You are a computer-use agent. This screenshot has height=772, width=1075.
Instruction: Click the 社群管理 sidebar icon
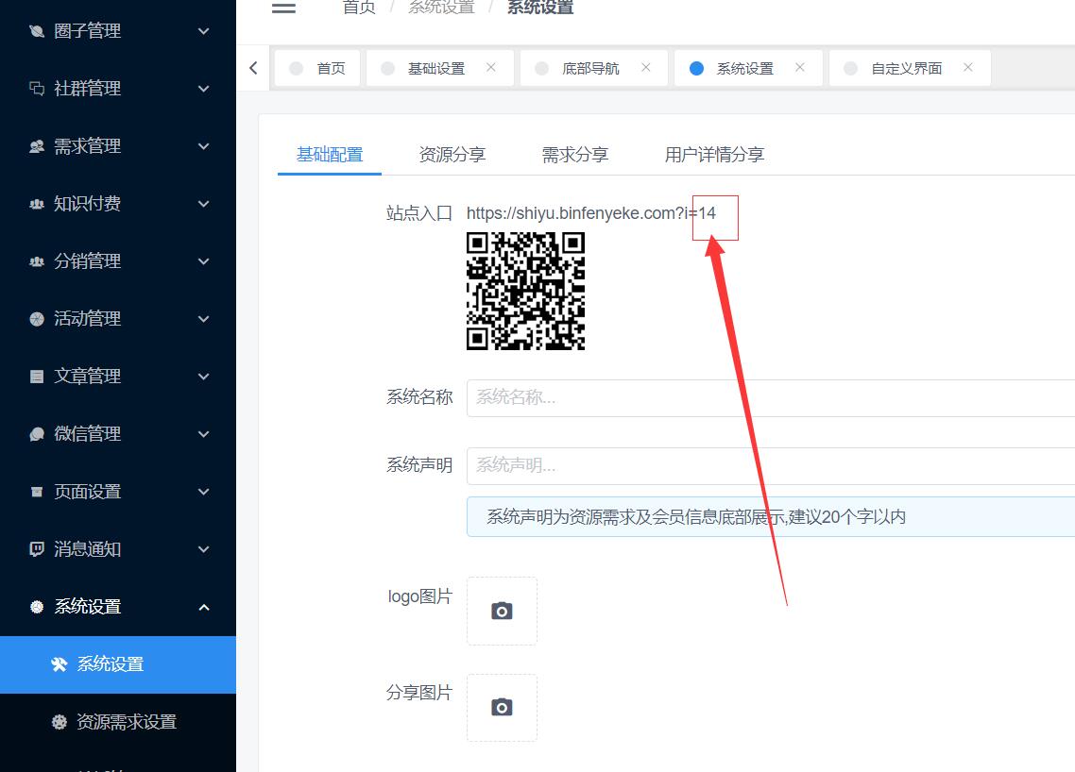tap(37, 89)
